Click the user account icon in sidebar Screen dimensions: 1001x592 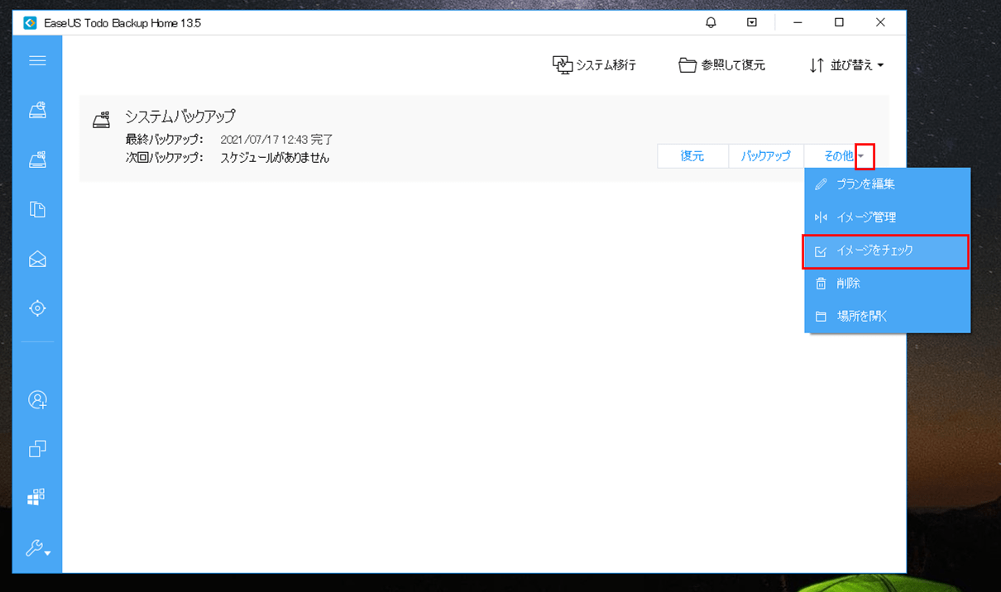click(x=37, y=399)
